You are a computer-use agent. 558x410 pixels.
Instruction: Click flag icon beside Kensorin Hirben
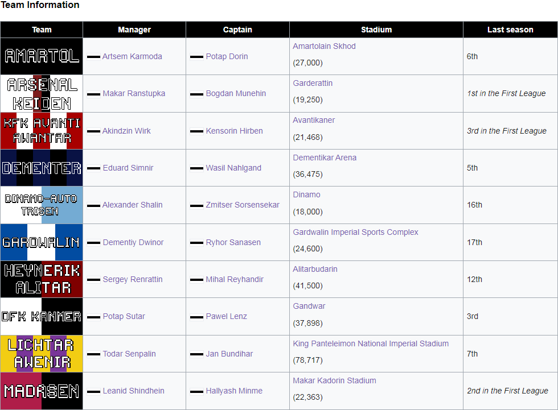click(197, 131)
